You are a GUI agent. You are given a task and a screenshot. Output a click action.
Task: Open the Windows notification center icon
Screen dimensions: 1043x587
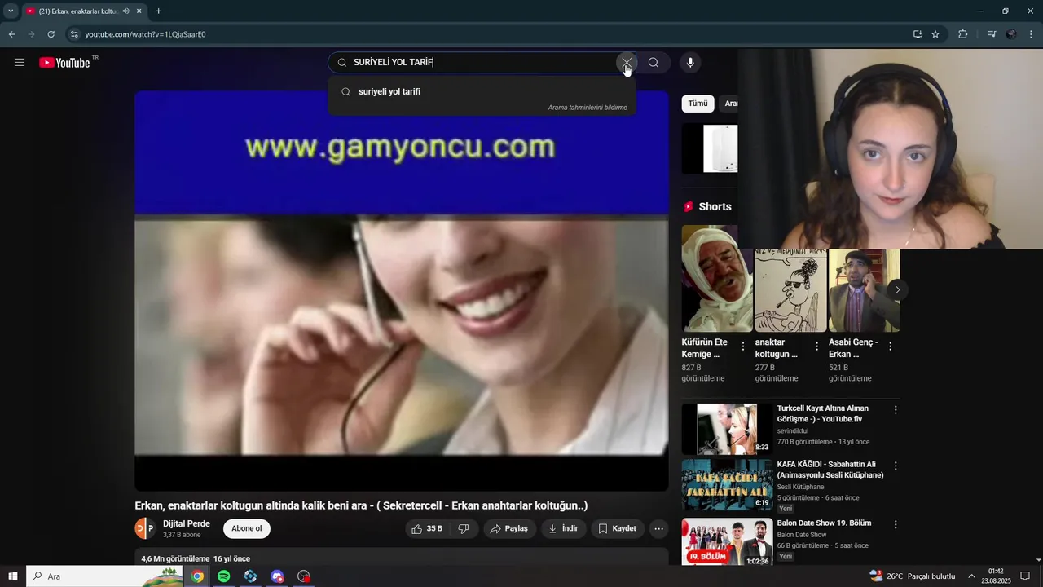1025,576
